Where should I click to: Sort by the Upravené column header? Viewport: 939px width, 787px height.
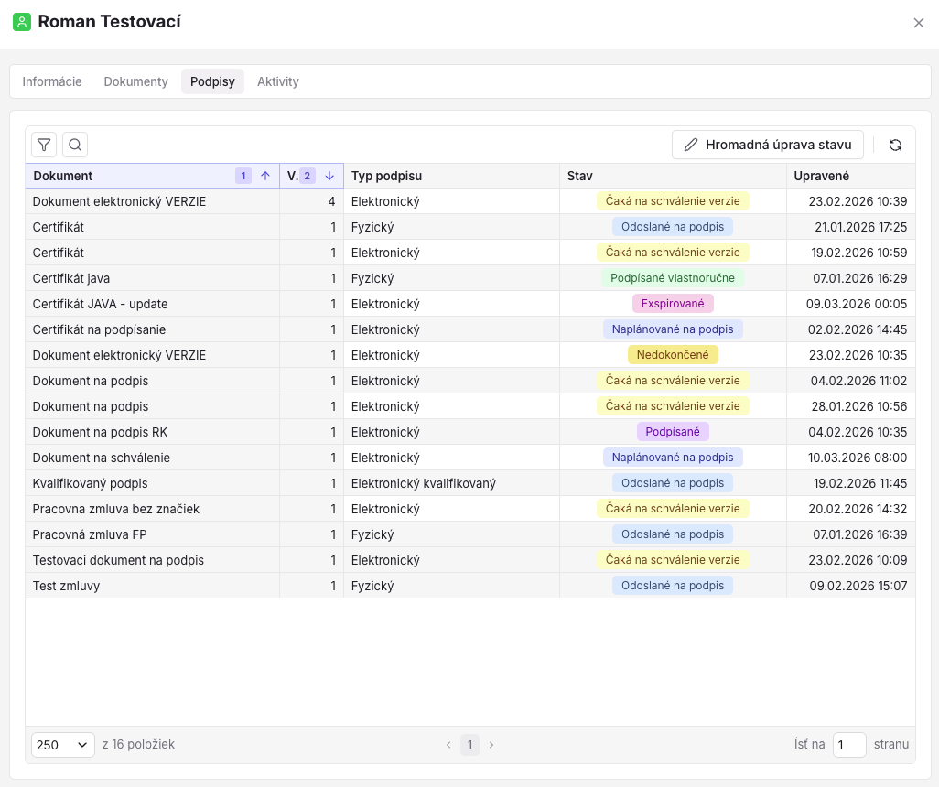pos(851,176)
